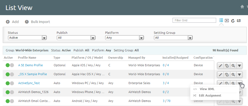The image size is (248, 106).
Task: Sort by Installed/Assigned column header
Action: click(x=175, y=58)
